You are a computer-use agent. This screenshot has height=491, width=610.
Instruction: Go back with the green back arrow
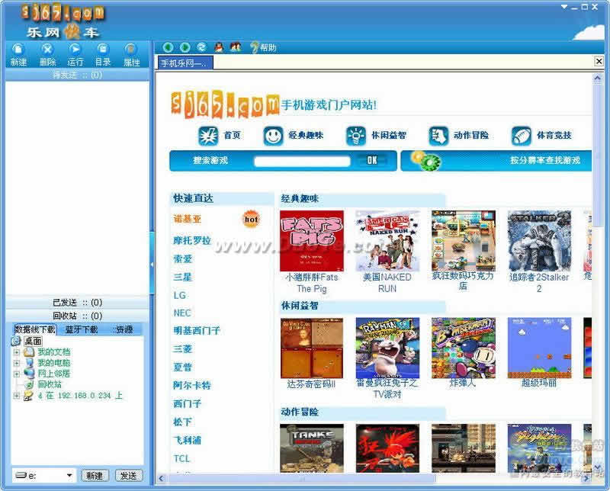pyautogui.click(x=168, y=47)
